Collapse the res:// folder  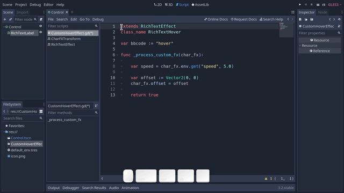[x=4, y=132]
